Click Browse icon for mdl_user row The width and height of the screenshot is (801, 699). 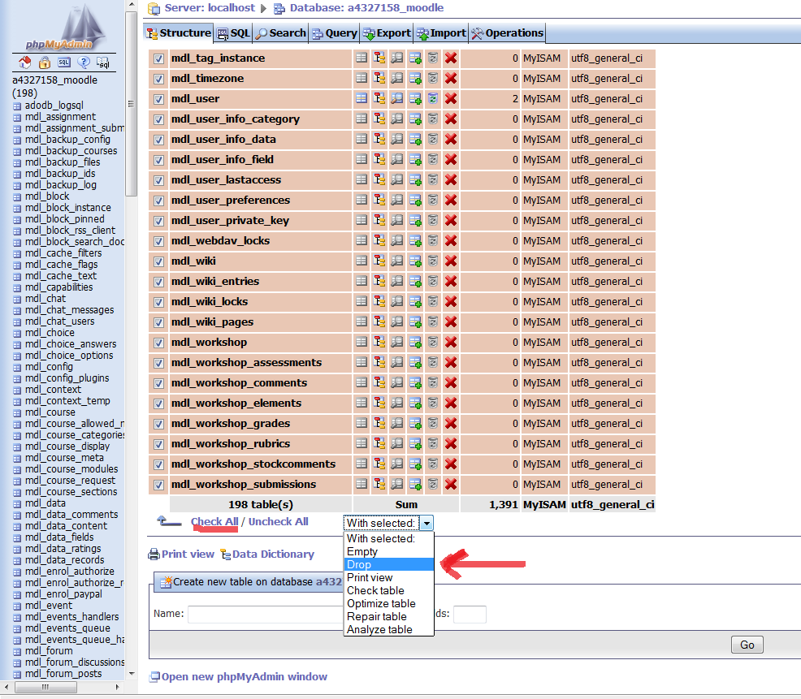pyautogui.click(x=362, y=98)
